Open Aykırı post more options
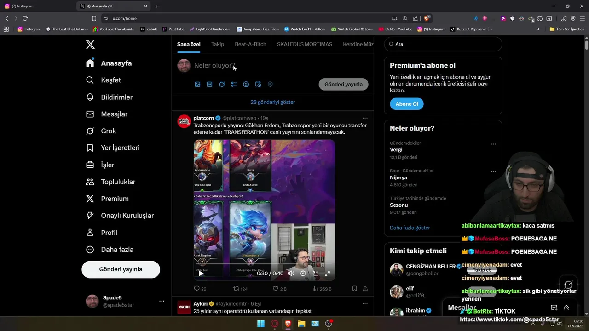 (x=365, y=304)
